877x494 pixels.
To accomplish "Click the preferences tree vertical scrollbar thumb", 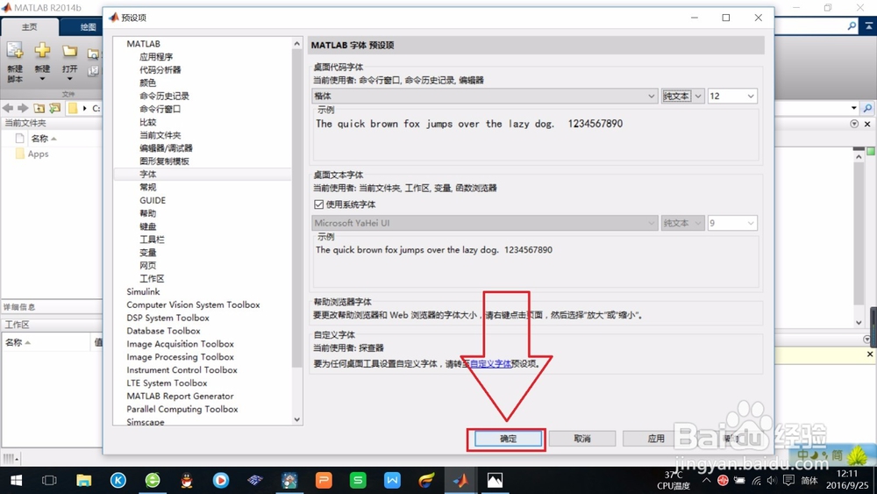I will [x=297, y=207].
